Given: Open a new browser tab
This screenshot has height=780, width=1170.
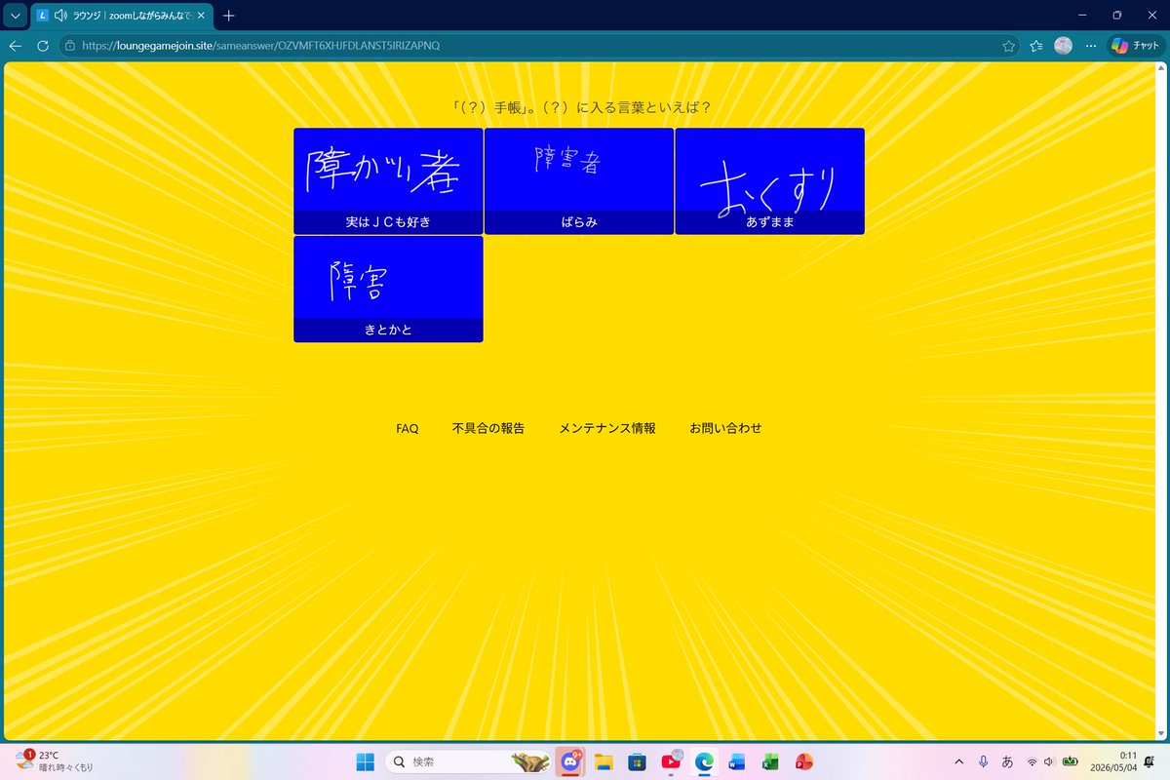Looking at the screenshot, I should [229, 16].
